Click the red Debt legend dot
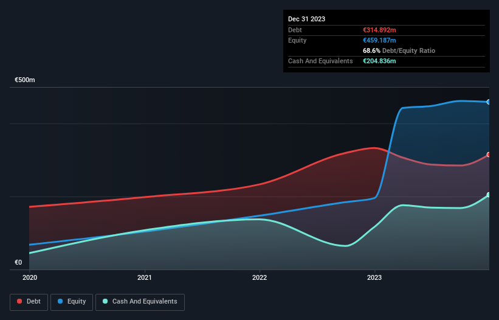 [x=19, y=301]
